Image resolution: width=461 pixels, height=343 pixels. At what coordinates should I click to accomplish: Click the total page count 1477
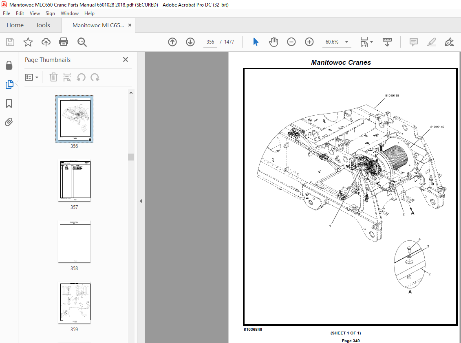tap(229, 42)
